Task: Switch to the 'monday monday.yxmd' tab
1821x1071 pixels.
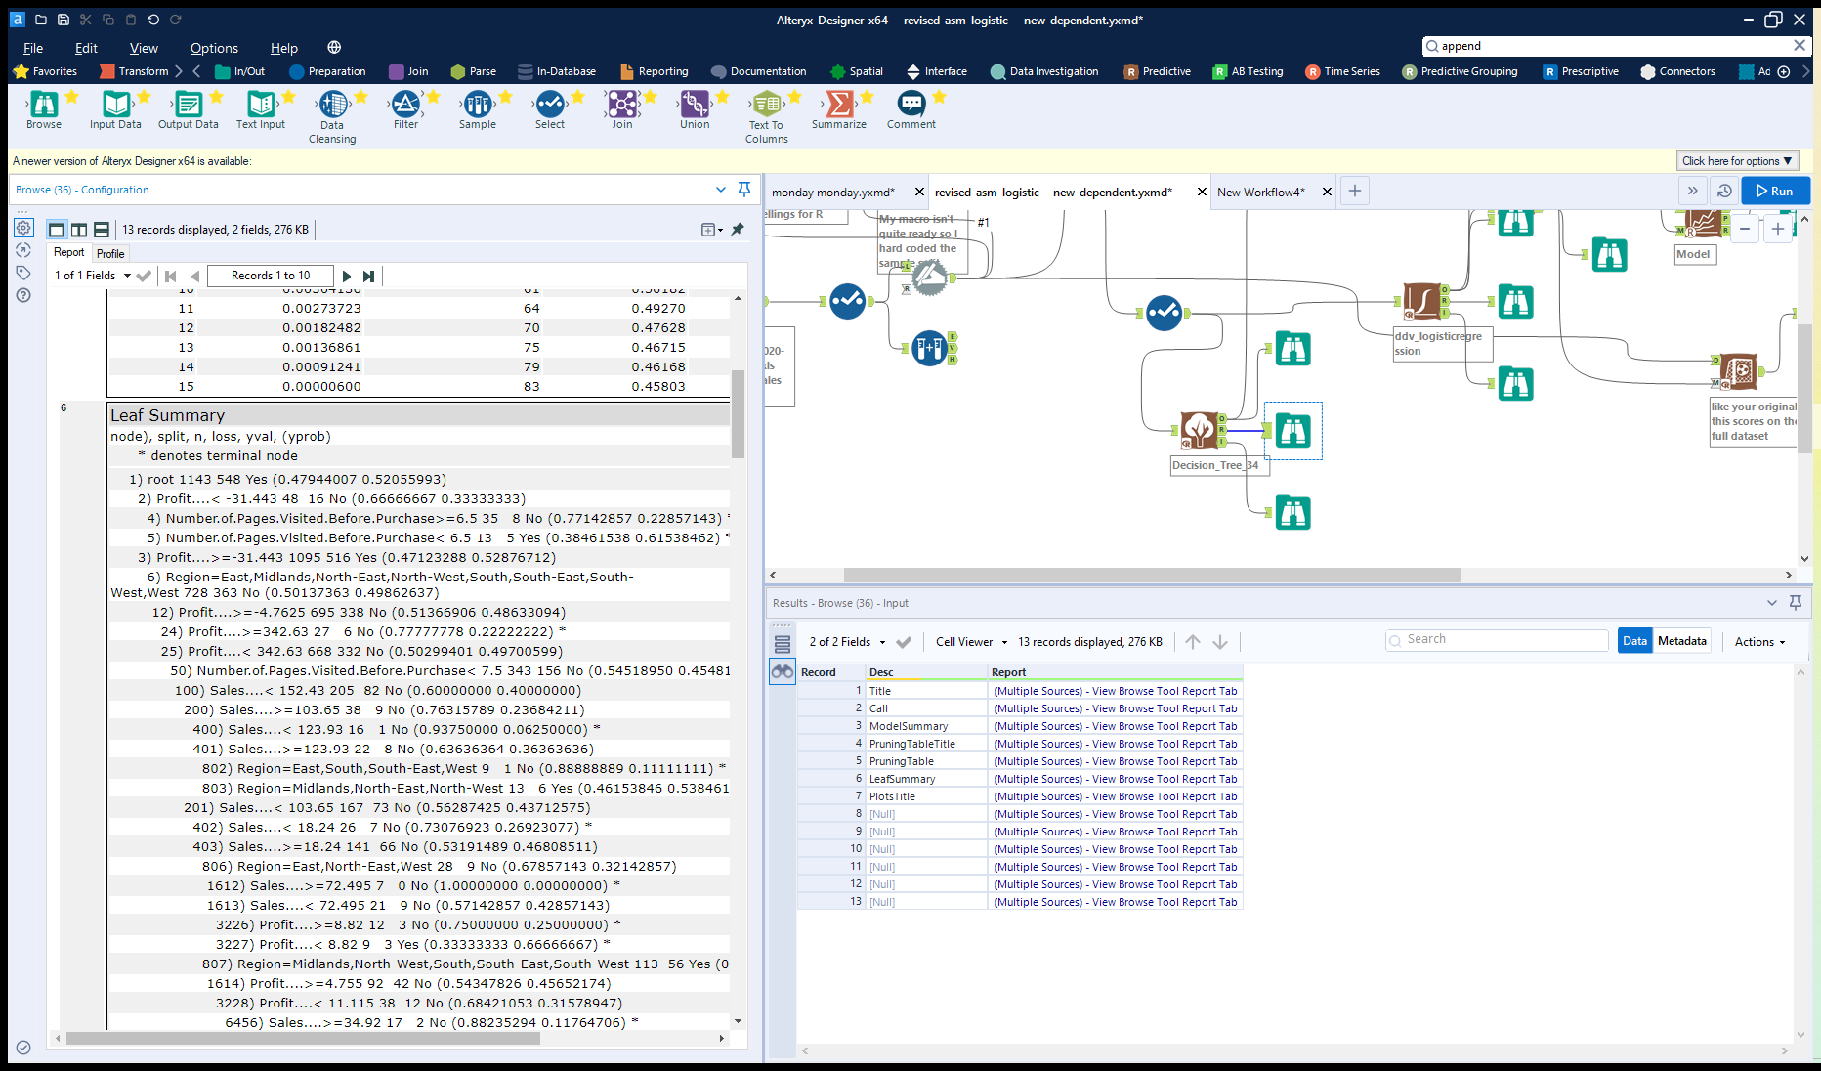Action: point(832,193)
